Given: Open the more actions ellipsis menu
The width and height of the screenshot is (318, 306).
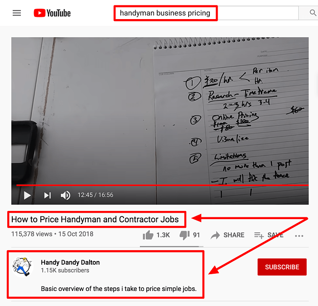Looking at the screenshot, I should coord(299,236).
